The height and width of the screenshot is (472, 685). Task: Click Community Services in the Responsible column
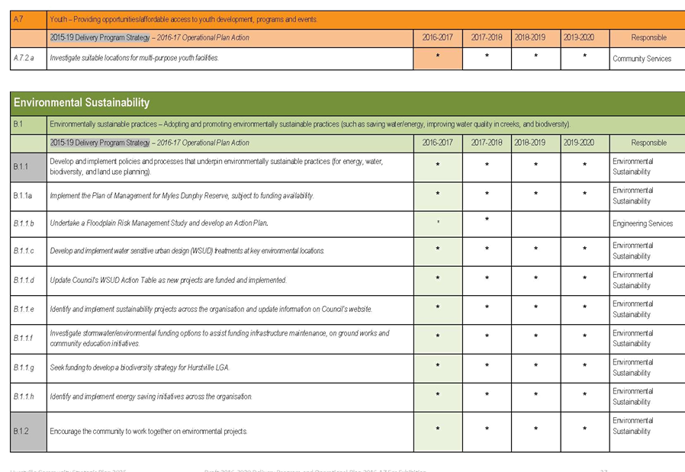pyautogui.click(x=642, y=59)
